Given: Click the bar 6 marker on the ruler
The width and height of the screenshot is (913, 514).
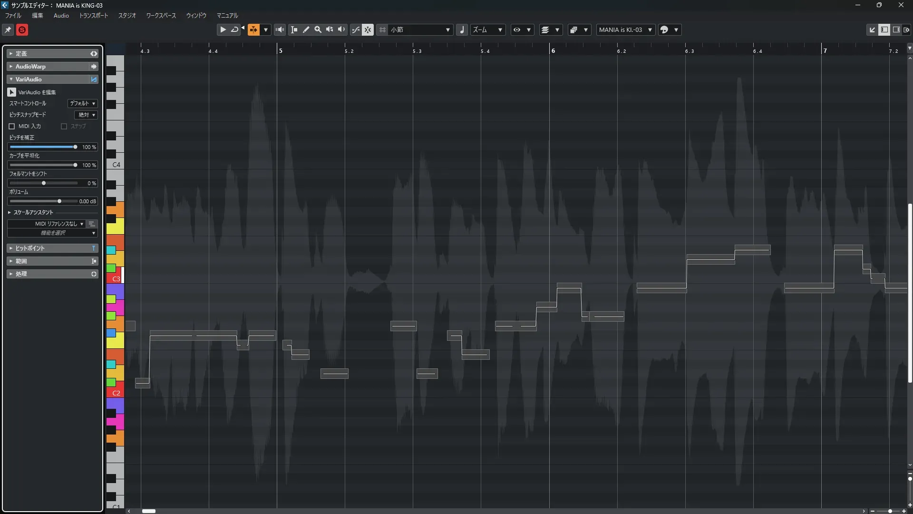Looking at the screenshot, I should [x=553, y=50].
